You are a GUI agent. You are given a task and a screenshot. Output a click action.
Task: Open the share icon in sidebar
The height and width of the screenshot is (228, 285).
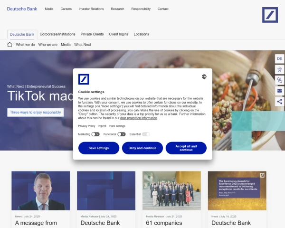pyautogui.click(x=280, y=102)
